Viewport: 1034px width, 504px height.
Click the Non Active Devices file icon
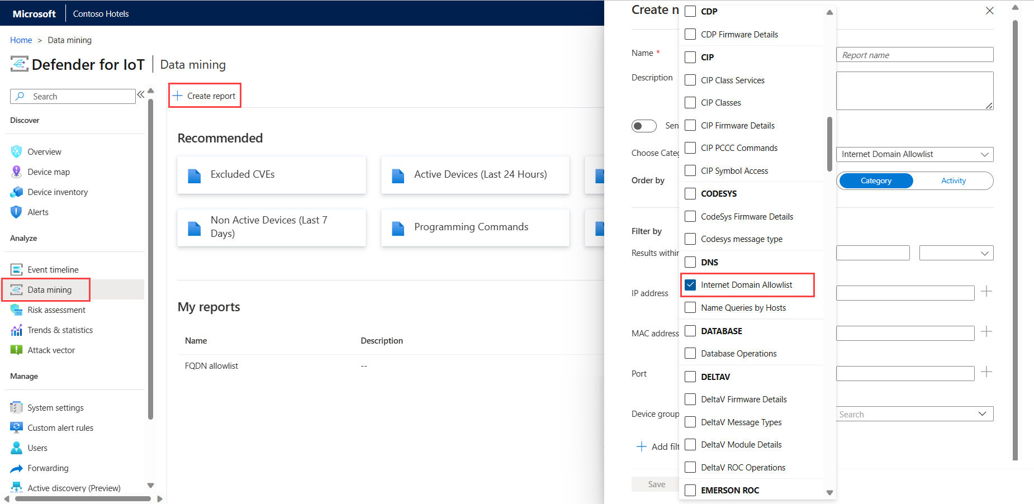coord(194,228)
